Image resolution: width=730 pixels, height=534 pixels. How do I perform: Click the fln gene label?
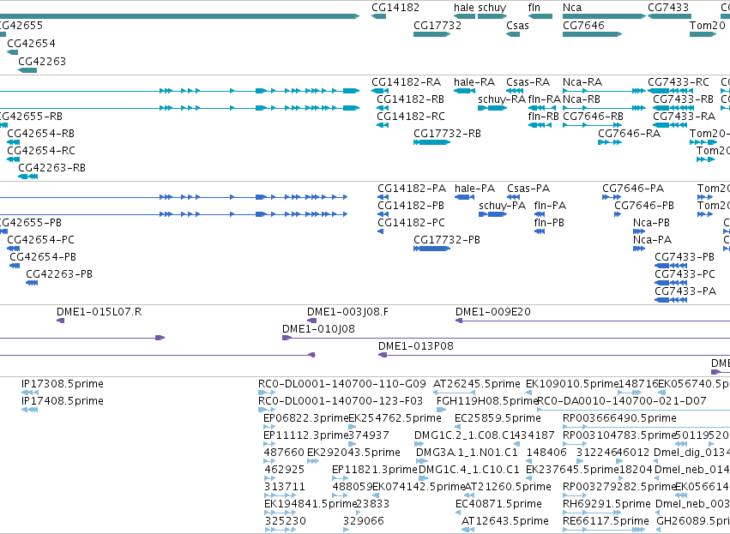pyautogui.click(x=534, y=8)
